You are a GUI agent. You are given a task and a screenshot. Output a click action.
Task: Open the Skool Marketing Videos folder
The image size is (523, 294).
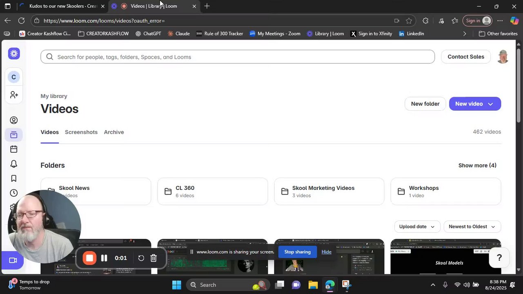click(x=329, y=192)
